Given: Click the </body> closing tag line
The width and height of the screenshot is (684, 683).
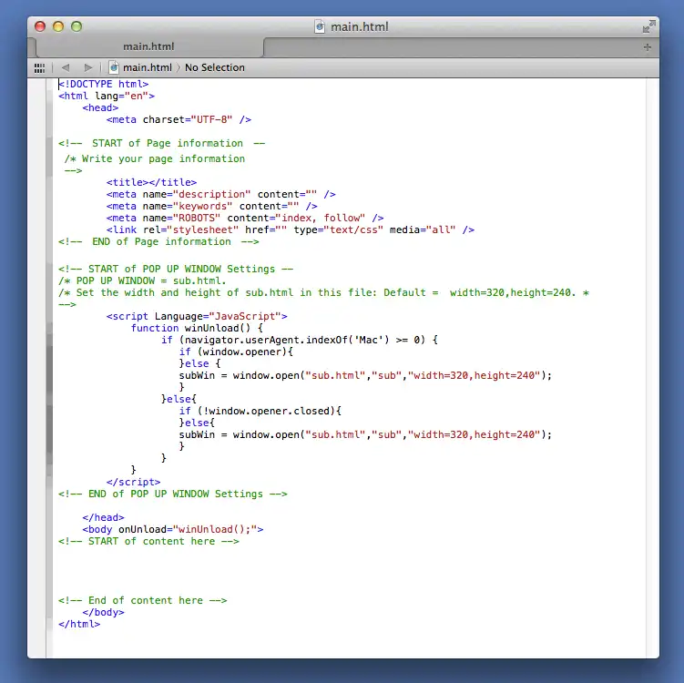Looking at the screenshot, I should (x=104, y=612).
